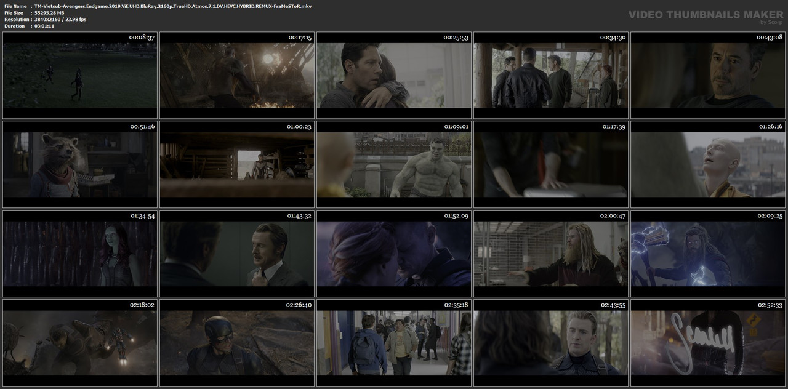Screen dimensions: 788x389
Task: Select the thumbnail at 01:17:39
Action: coord(551,164)
